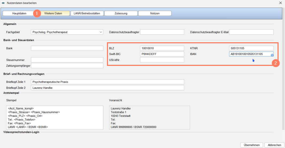This screenshot has width=285, height=148.
Task: Focus the Zahlungsempfänger field
Action: pos(67,66)
